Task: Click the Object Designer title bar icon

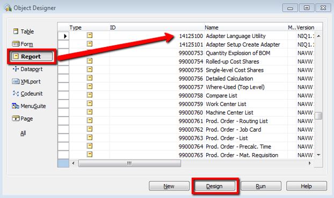Action: [8, 8]
